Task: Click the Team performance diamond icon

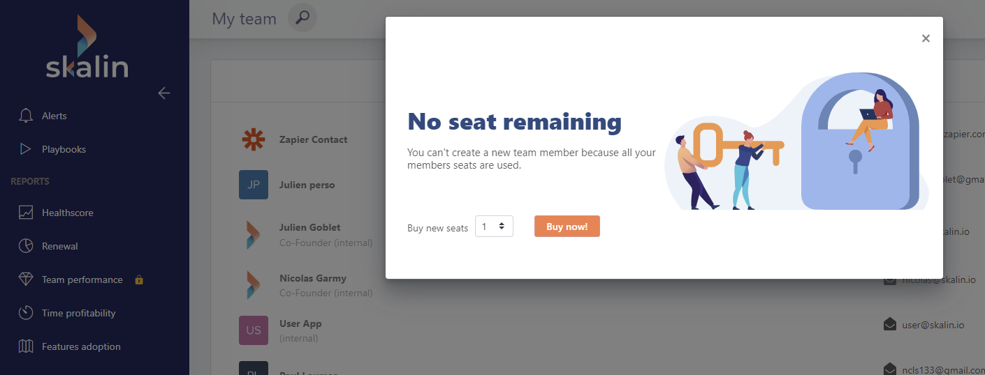Action: coord(26,280)
